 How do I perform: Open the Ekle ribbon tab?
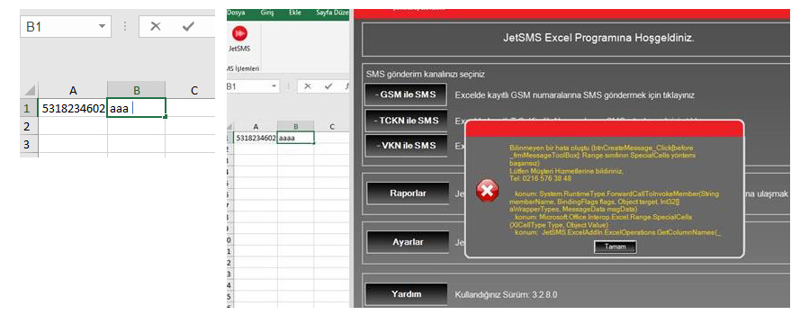pyautogui.click(x=294, y=13)
